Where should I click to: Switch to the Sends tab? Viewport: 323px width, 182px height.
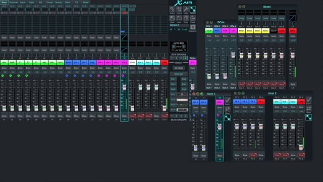pos(59,2)
